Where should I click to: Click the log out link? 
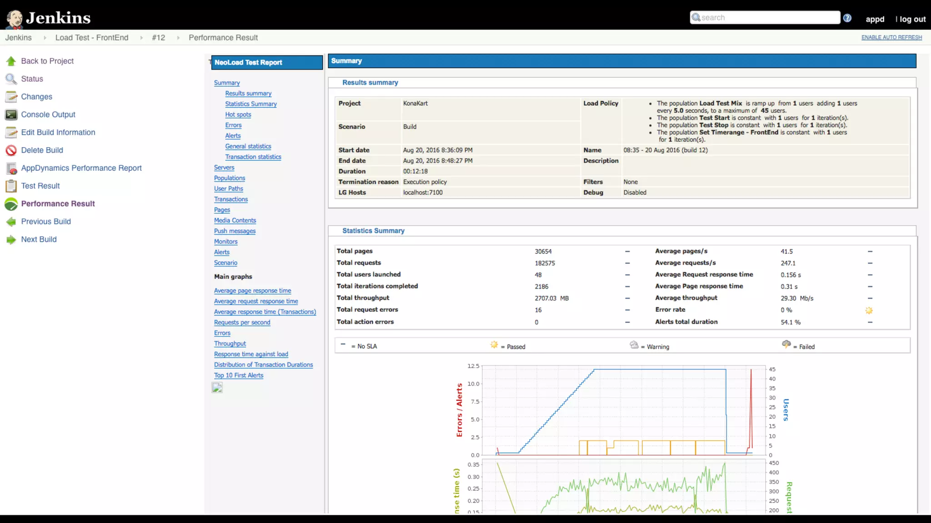click(912, 19)
